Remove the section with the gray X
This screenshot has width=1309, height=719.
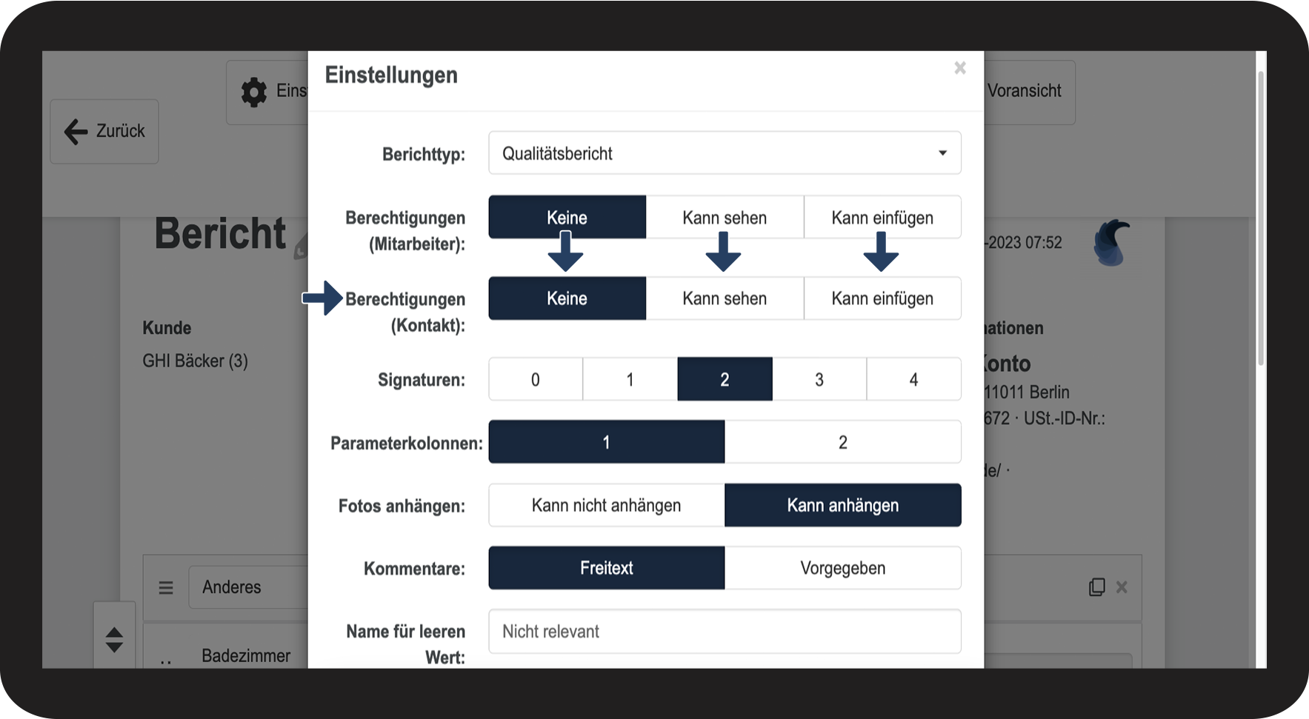click(x=1122, y=587)
